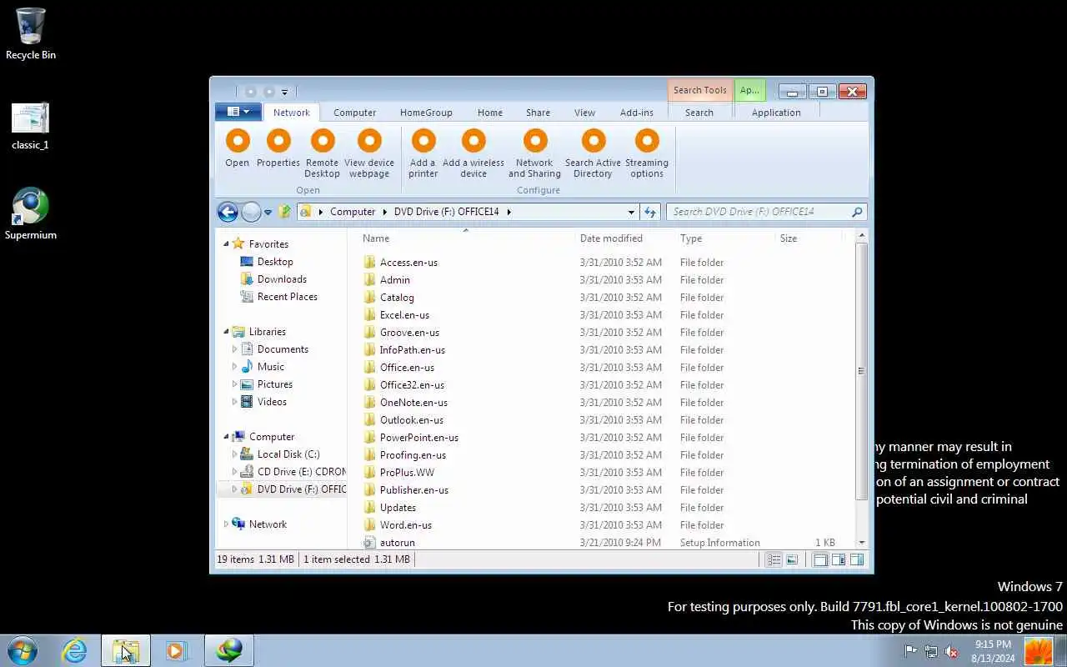Click the Add a printer icon

[x=423, y=141]
